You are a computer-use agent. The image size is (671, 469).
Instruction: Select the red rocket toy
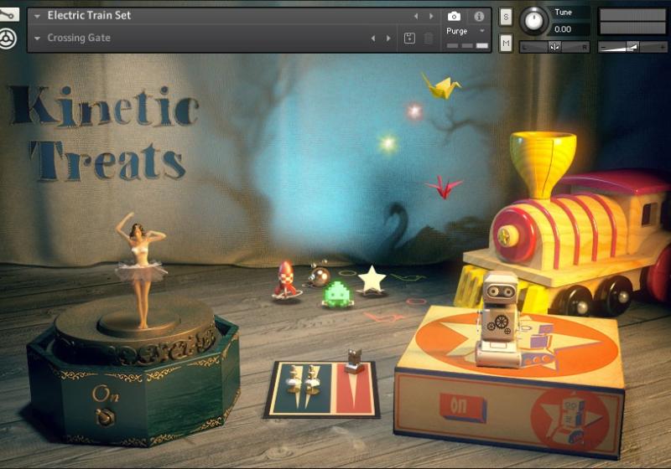pos(283,280)
